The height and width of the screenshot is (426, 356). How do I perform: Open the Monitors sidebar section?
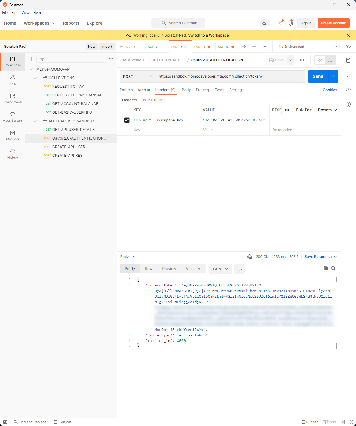pyautogui.click(x=13, y=135)
